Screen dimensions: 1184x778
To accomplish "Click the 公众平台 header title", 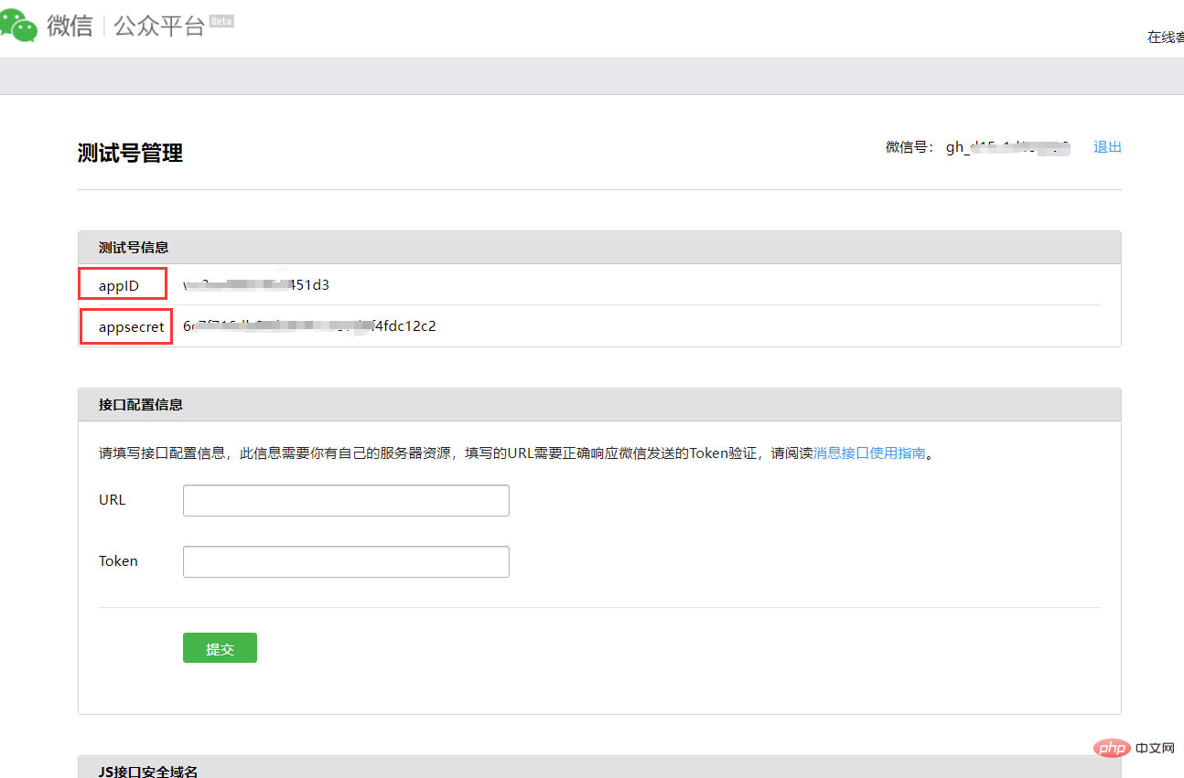I will click(159, 26).
